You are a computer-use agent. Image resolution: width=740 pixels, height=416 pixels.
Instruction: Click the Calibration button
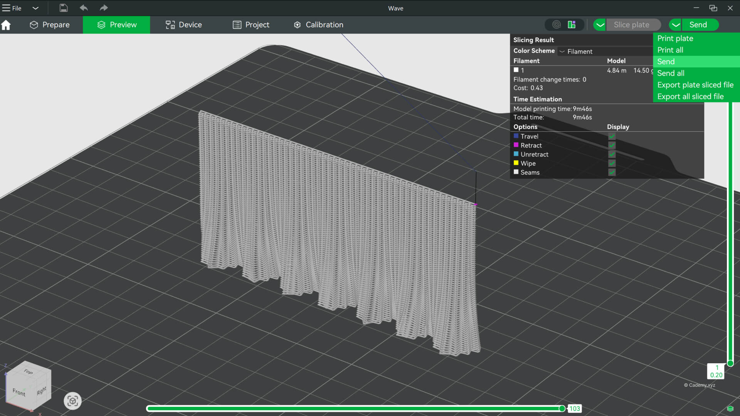click(318, 25)
